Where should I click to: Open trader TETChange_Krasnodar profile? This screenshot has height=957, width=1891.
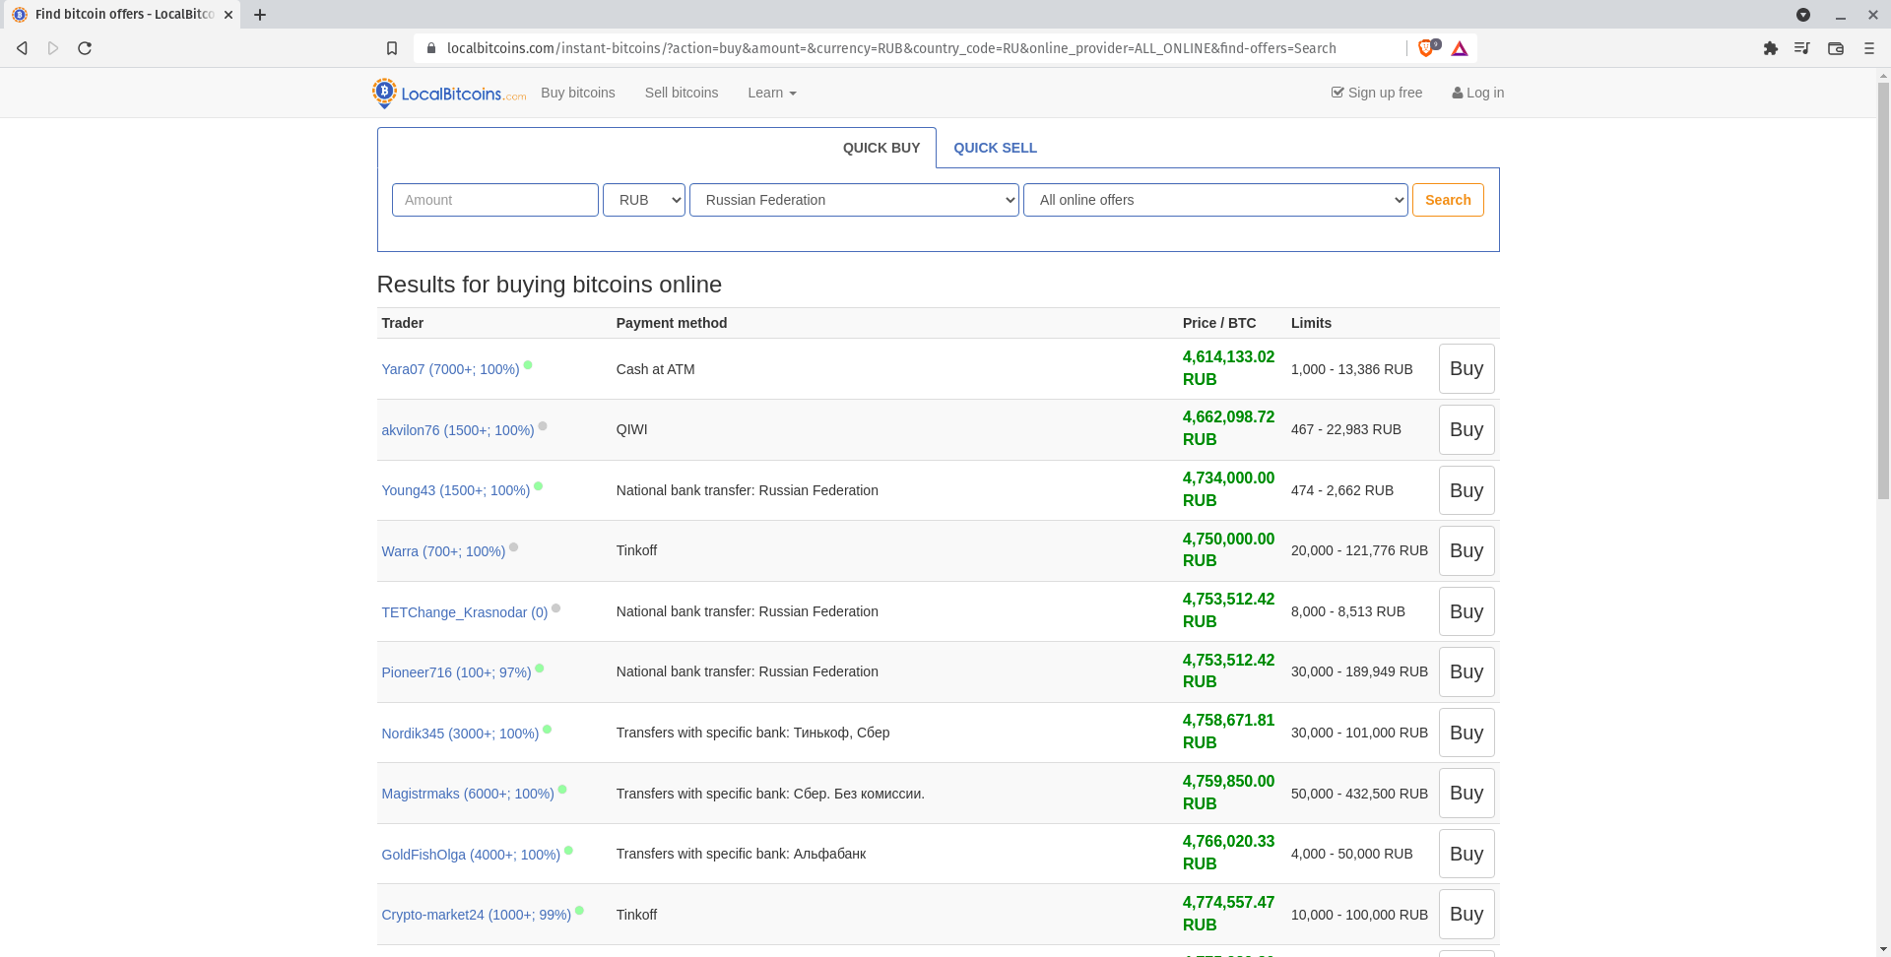point(465,612)
